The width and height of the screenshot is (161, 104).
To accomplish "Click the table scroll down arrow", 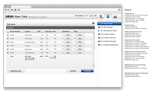I will click(x=94, y=68).
